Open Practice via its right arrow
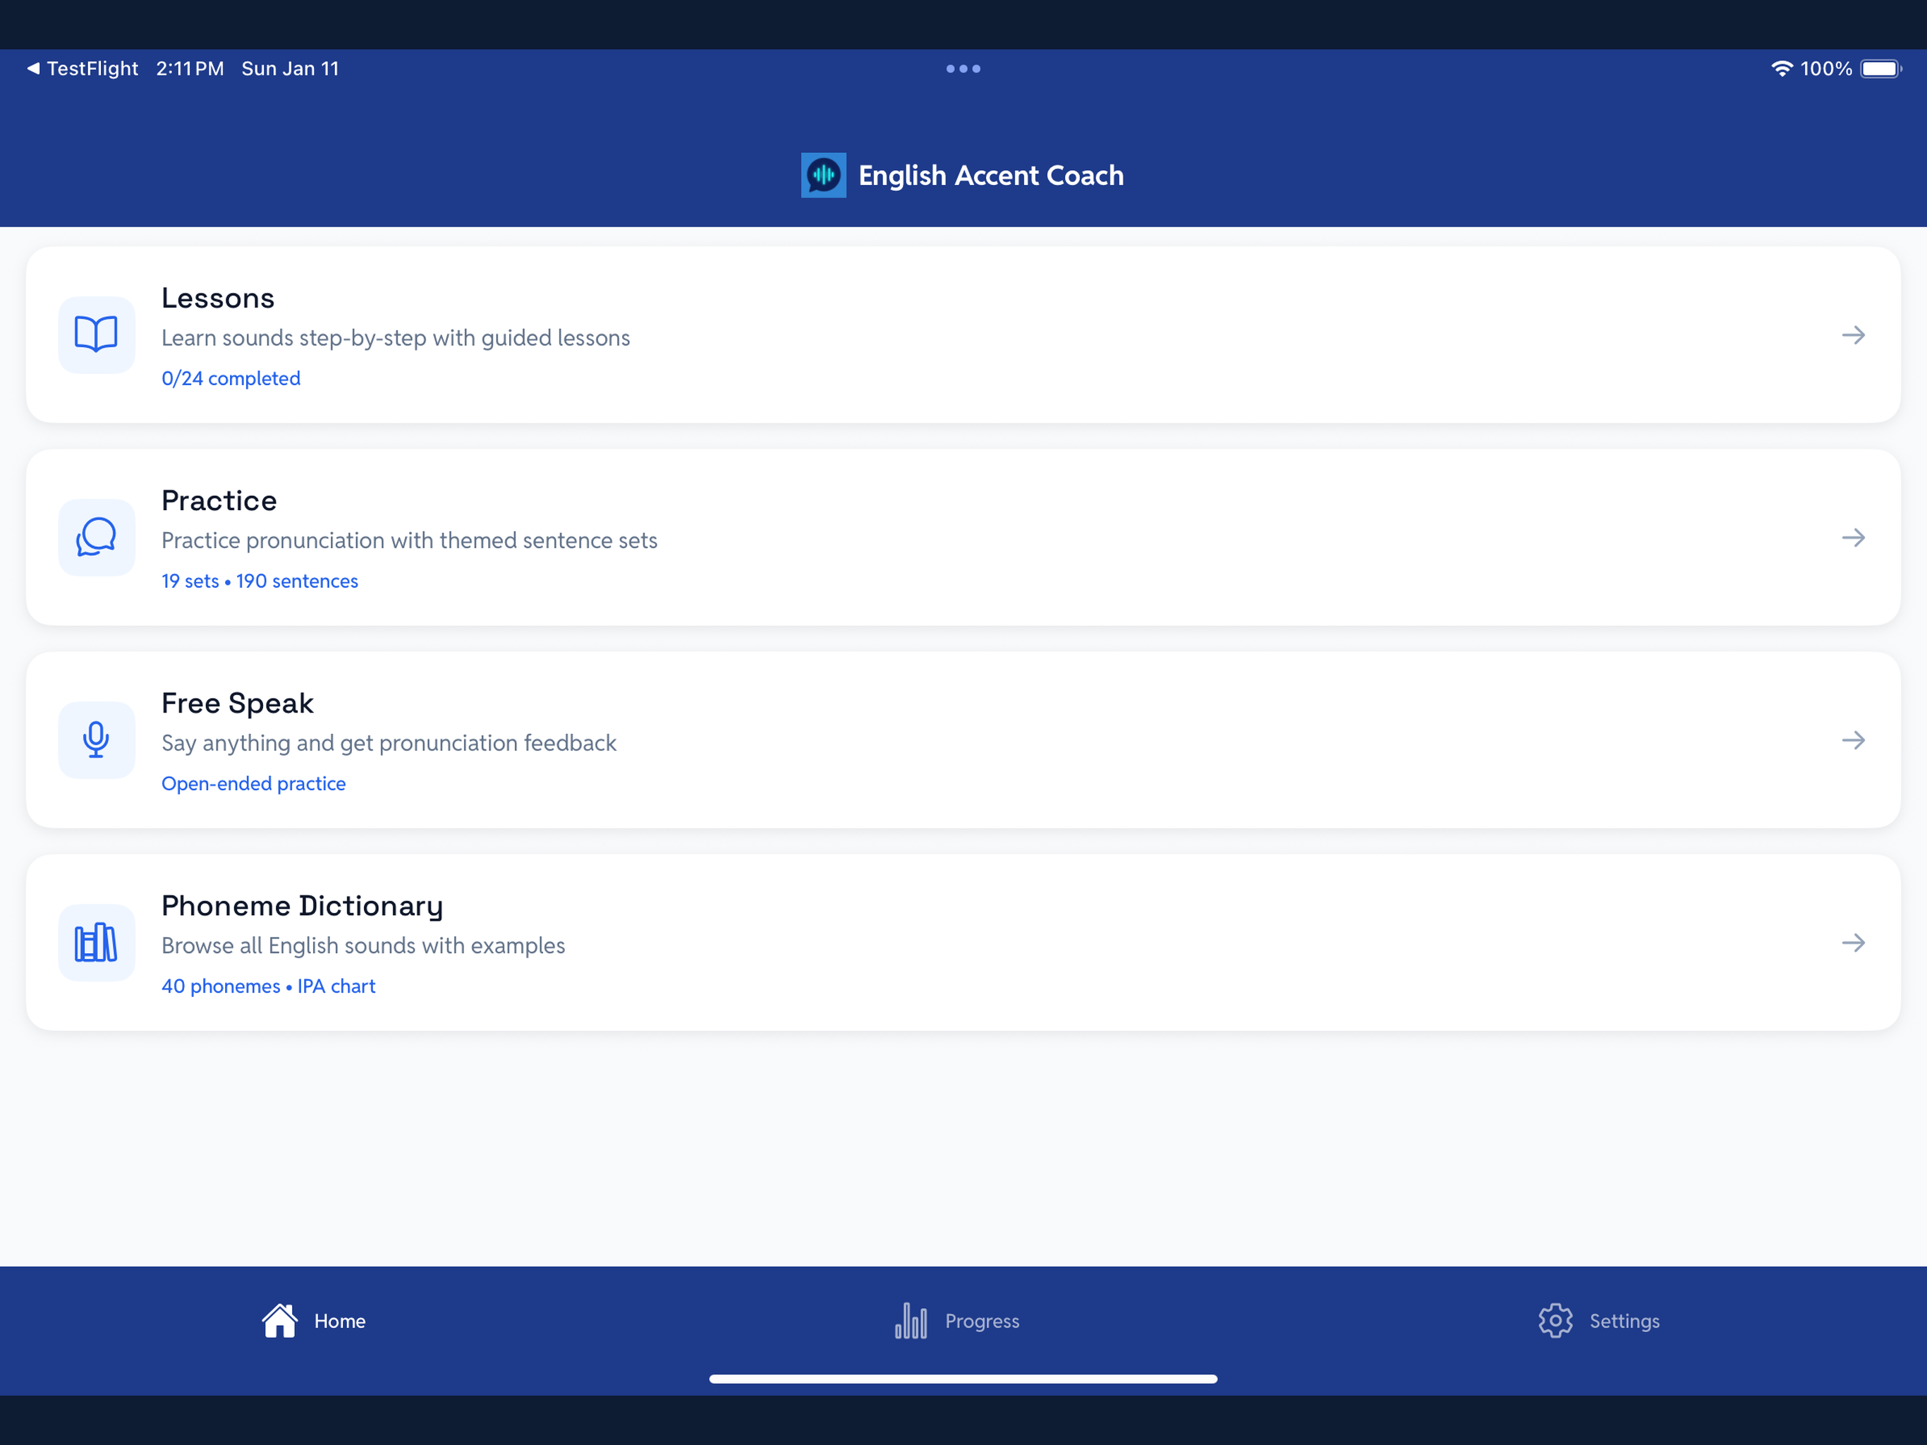 [1853, 537]
